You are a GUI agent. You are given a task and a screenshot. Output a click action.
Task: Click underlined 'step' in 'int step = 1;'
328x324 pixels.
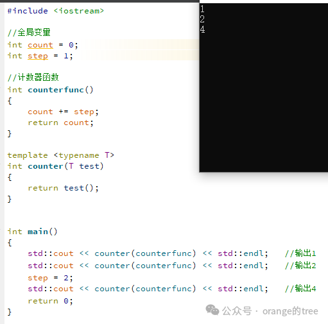pyautogui.click(x=38, y=56)
